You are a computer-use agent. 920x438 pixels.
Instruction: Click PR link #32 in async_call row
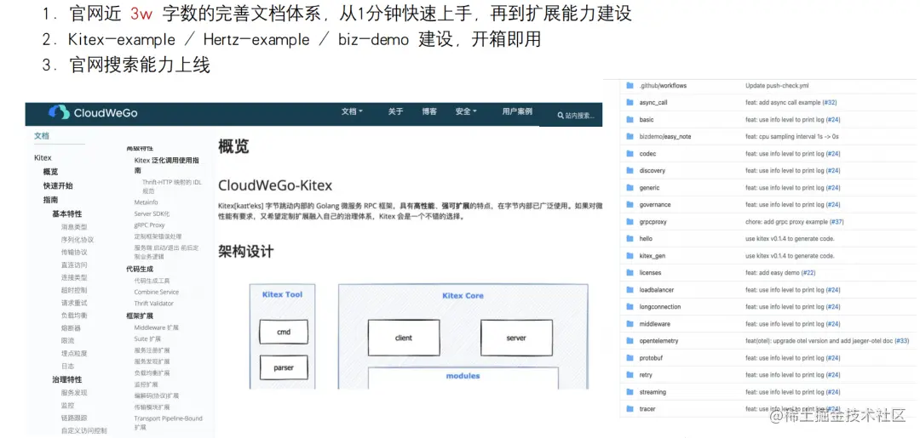pyautogui.click(x=830, y=102)
